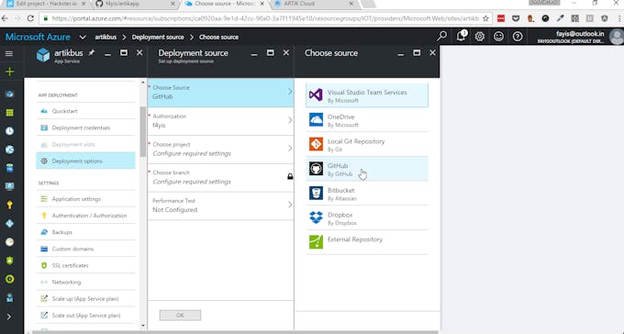
Task: Maximize the Deployment source blade
Action: click(270, 53)
